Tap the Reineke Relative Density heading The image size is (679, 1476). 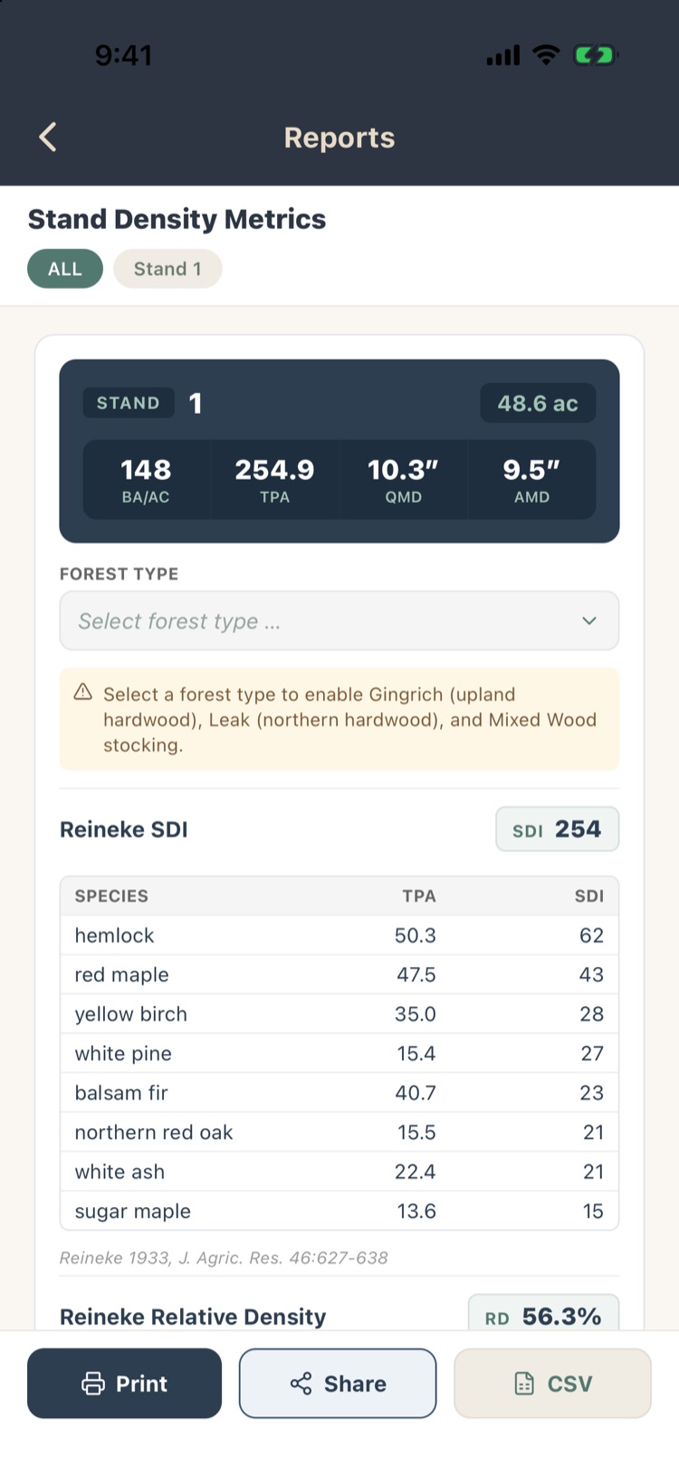click(x=193, y=1317)
